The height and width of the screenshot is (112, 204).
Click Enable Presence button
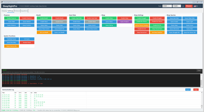click(11, 18)
